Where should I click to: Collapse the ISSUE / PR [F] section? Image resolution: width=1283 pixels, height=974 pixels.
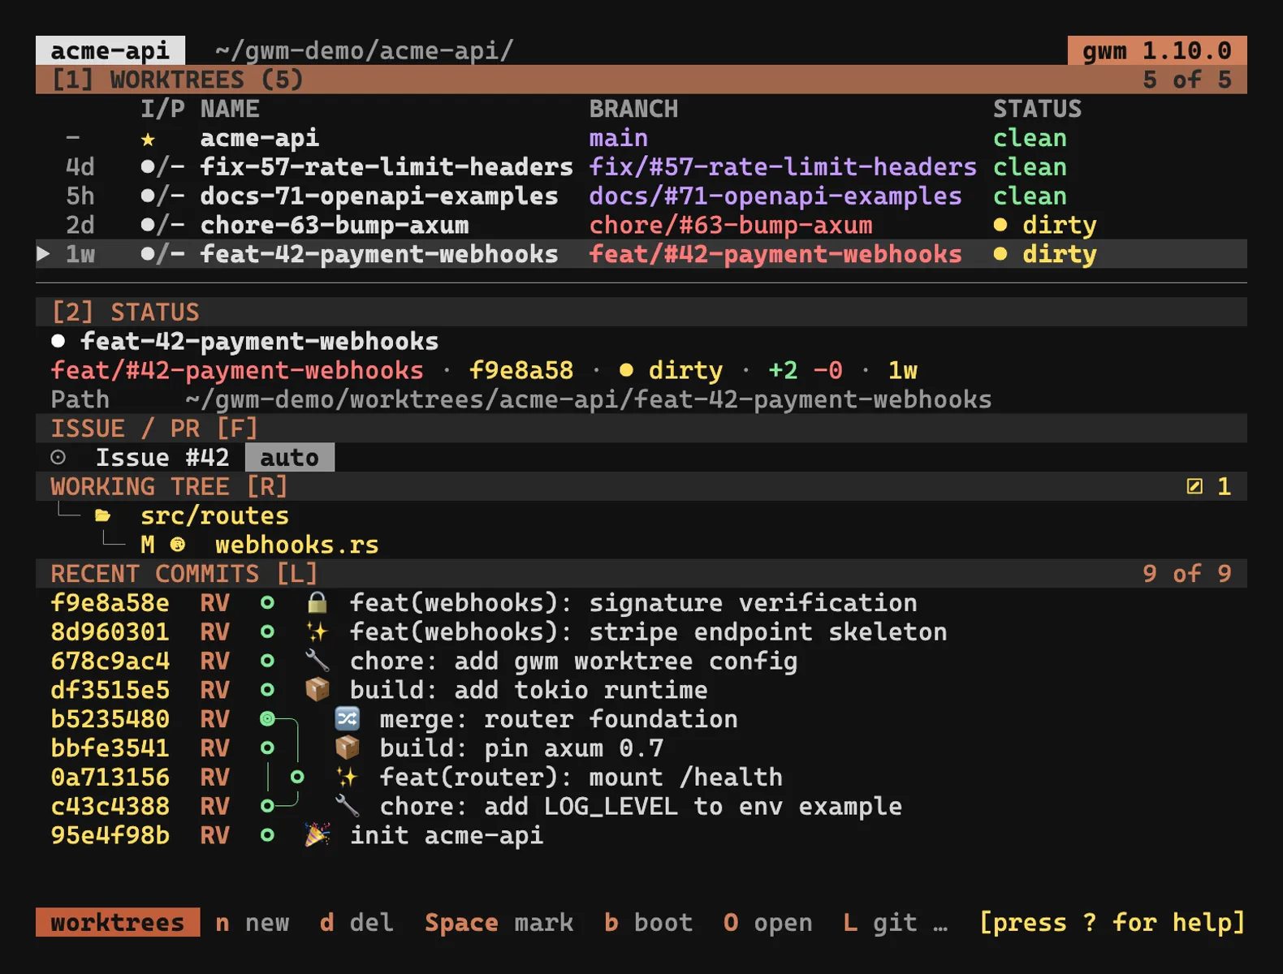(x=641, y=428)
